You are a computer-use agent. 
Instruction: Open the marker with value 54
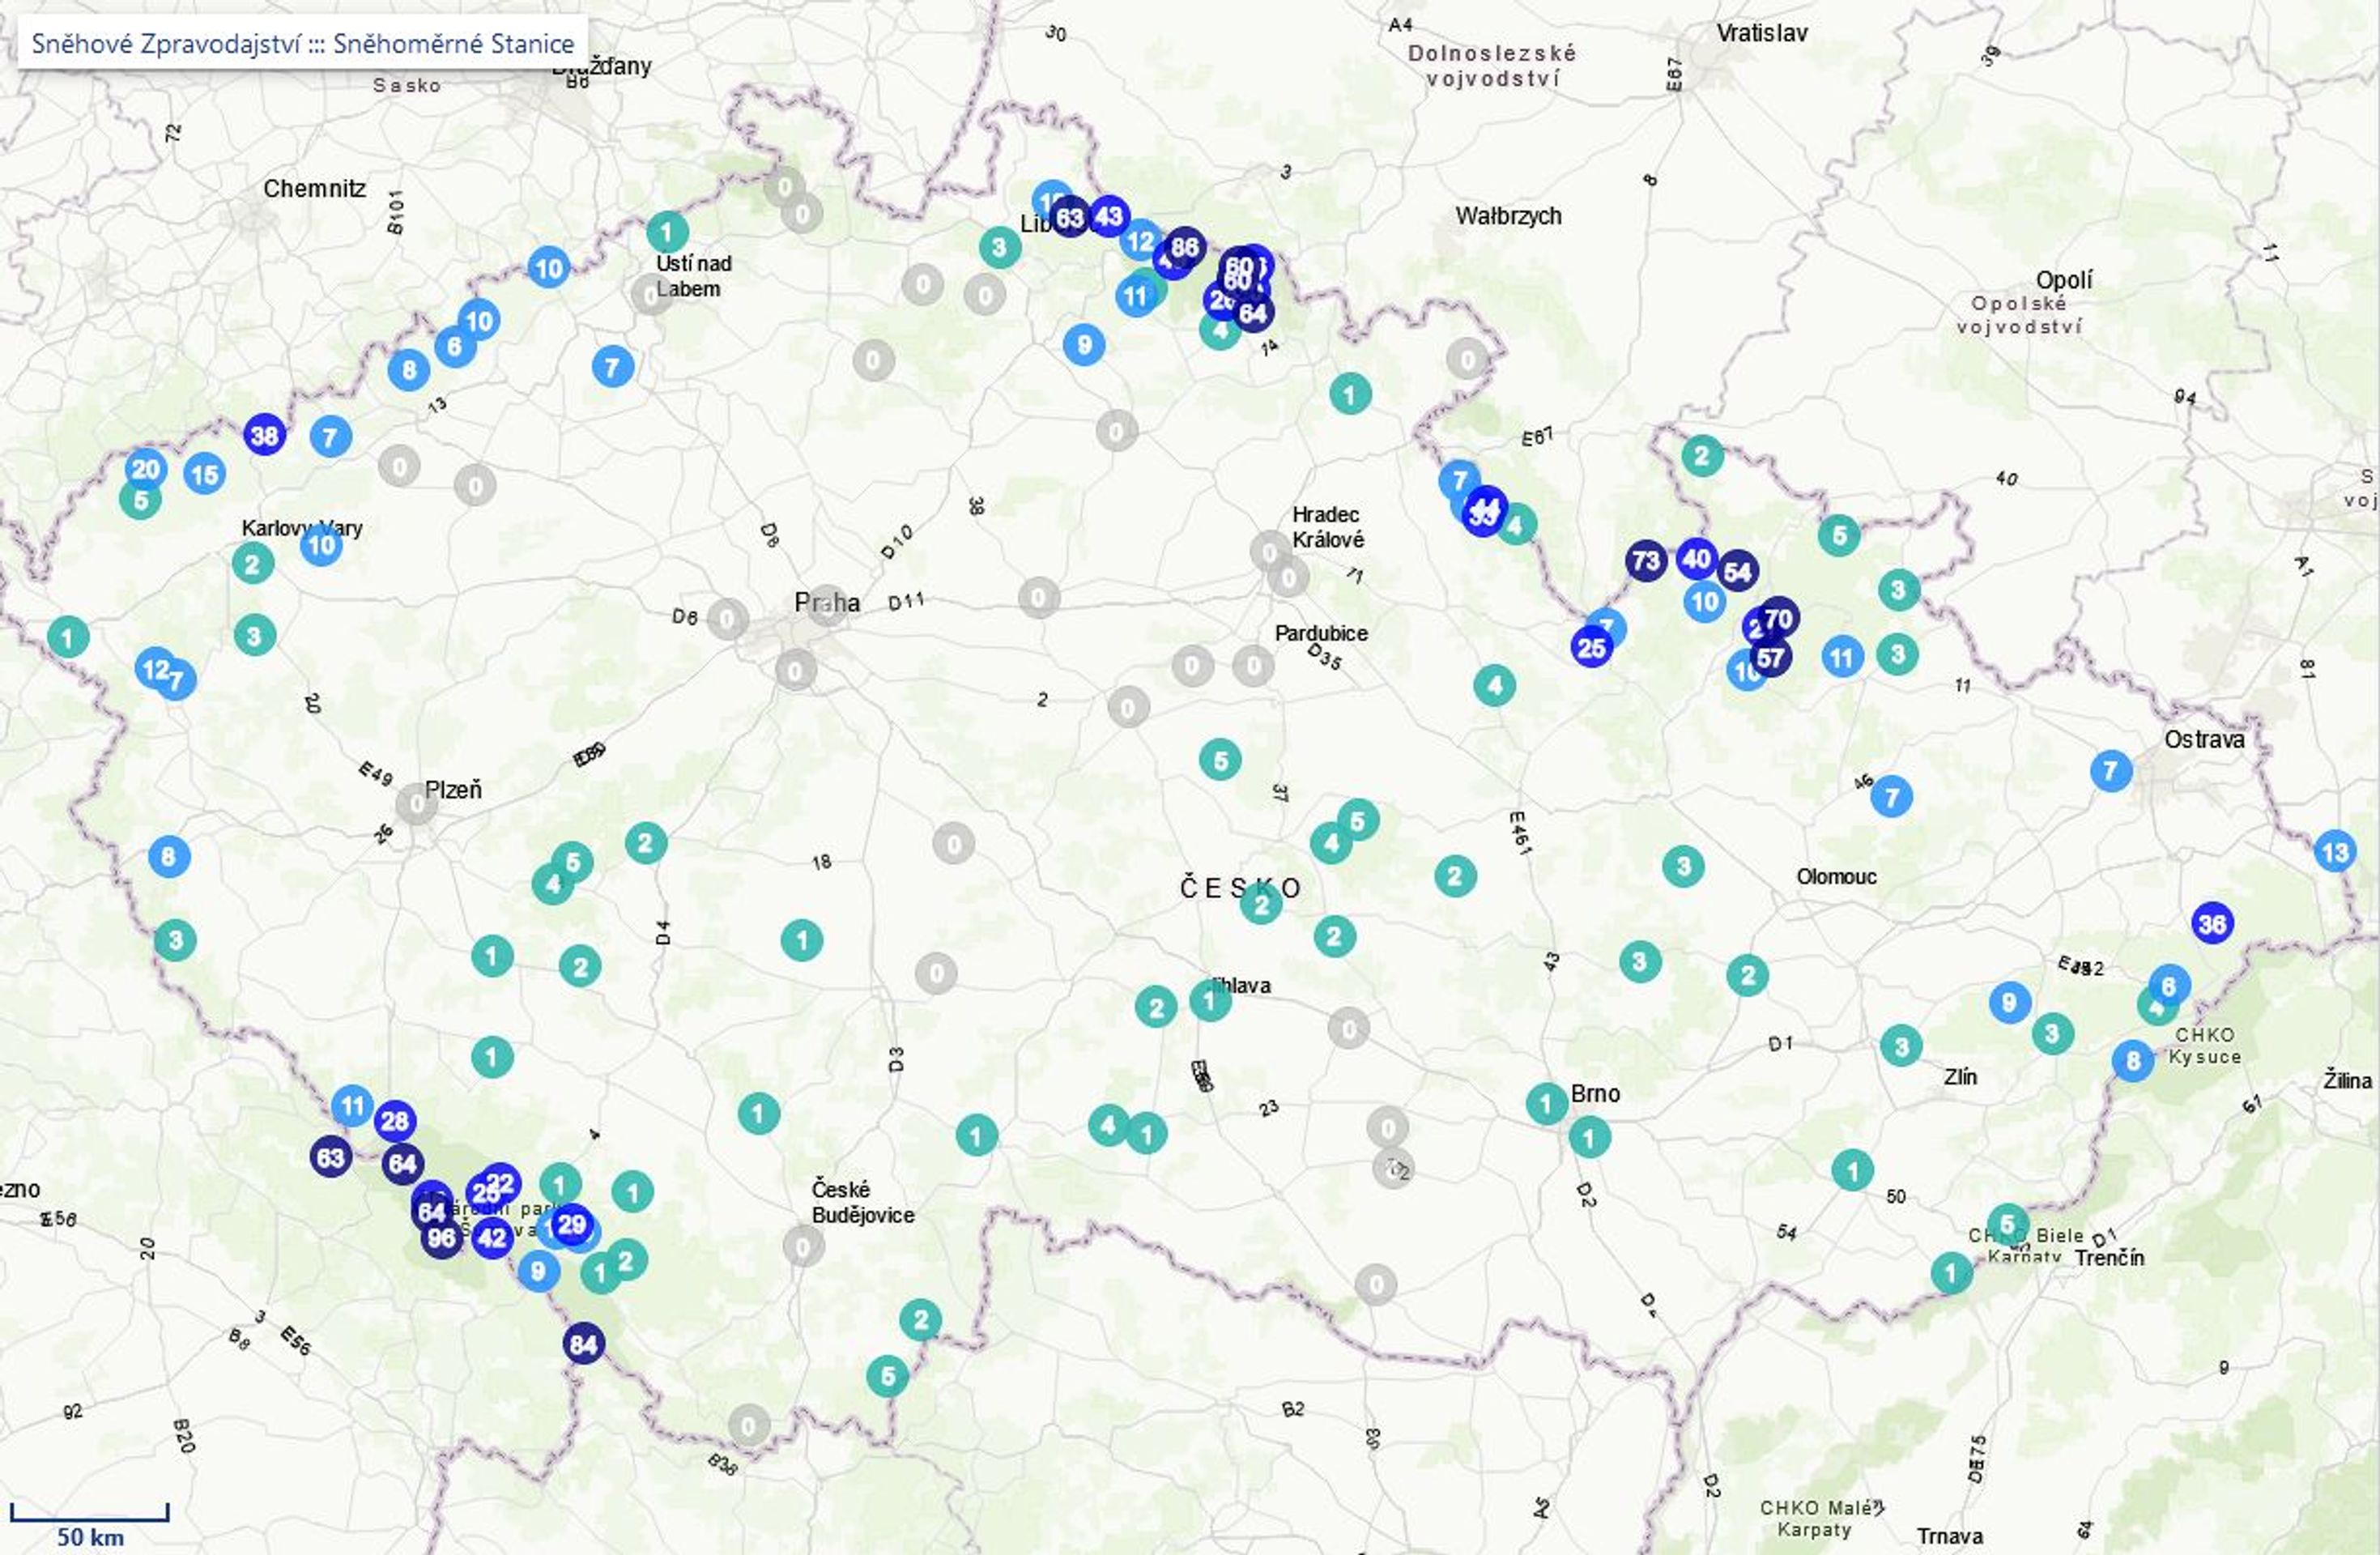pos(1737,571)
